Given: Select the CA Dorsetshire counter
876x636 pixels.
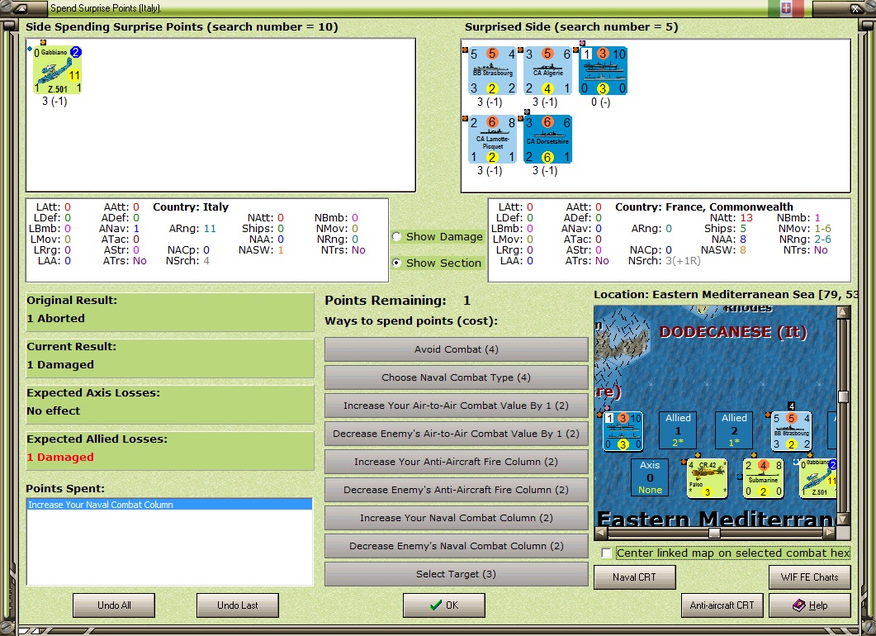Looking at the screenshot, I should 547,139.
